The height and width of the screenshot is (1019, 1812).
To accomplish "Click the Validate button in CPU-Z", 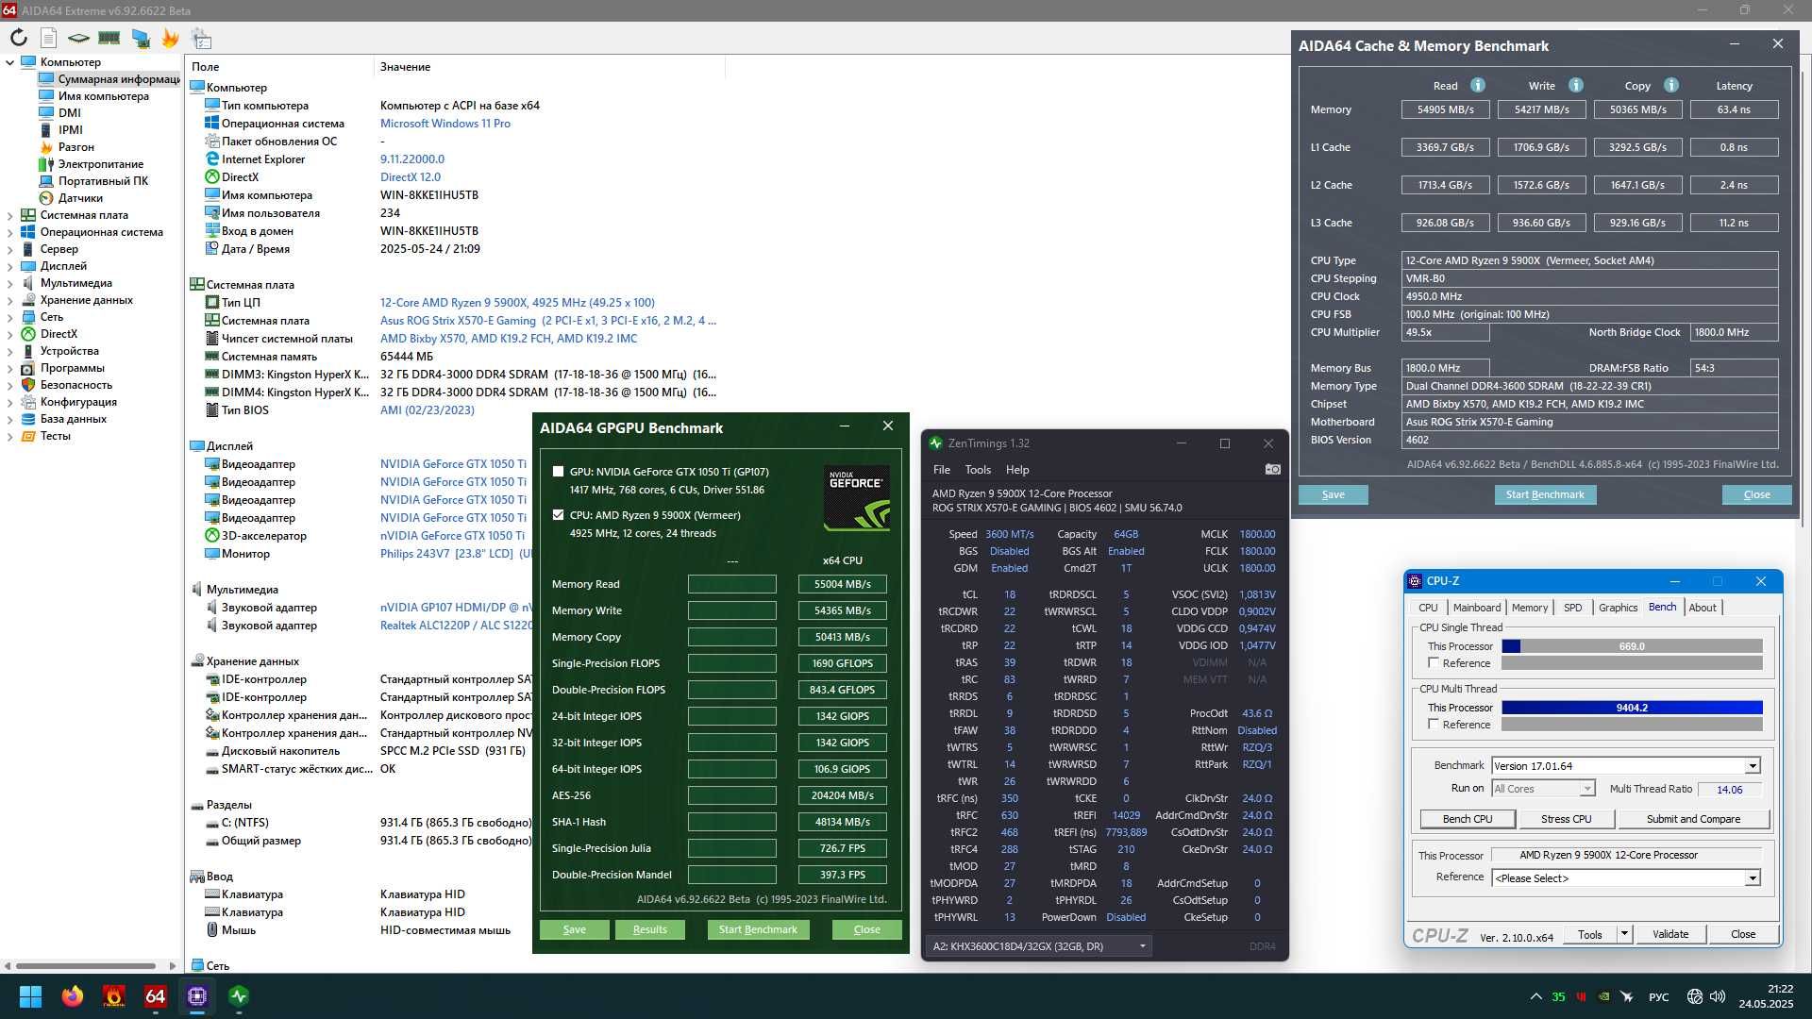I will (x=1669, y=934).
